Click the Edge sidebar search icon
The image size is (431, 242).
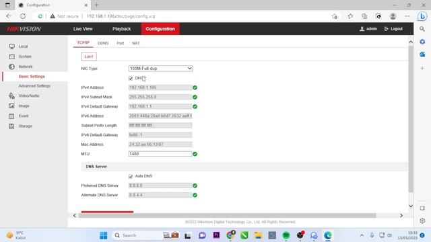[422, 29]
